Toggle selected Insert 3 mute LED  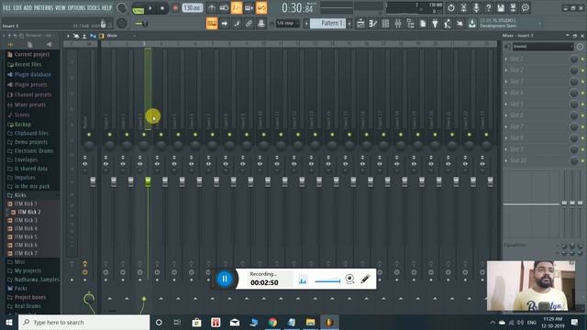pyautogui.click(x=144, y=135)
